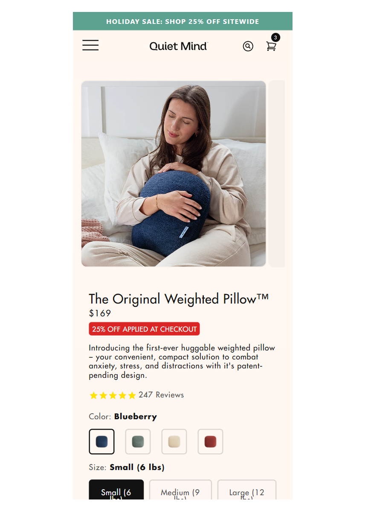365x511 pixels.
Task: Select the red color swatch
Action: tap(210, 441)
